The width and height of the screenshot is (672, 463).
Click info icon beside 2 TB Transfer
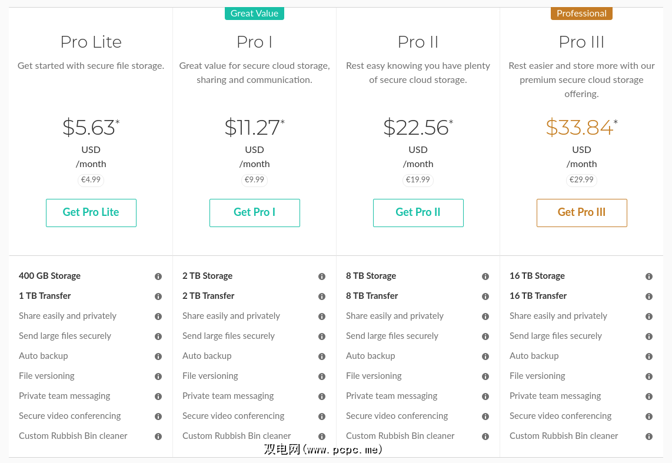point(322,297)
